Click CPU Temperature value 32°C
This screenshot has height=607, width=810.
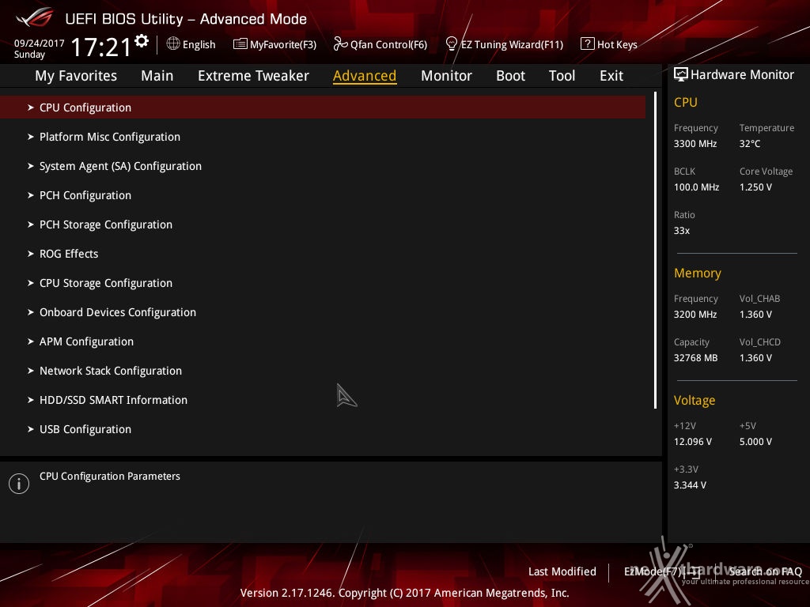click(x=750, y=144)
